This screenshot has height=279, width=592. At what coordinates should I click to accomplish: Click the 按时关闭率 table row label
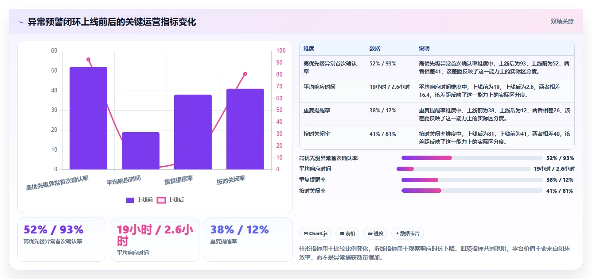click(317, 134)
